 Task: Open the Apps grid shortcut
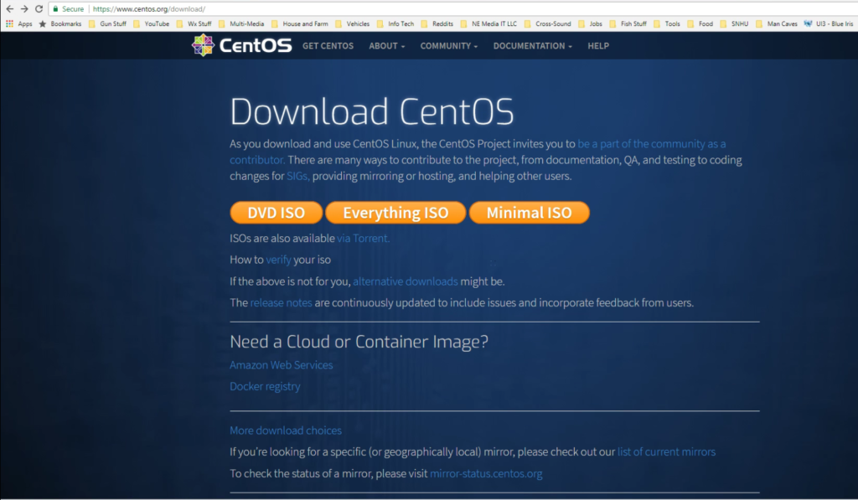(x=19, y=23)
